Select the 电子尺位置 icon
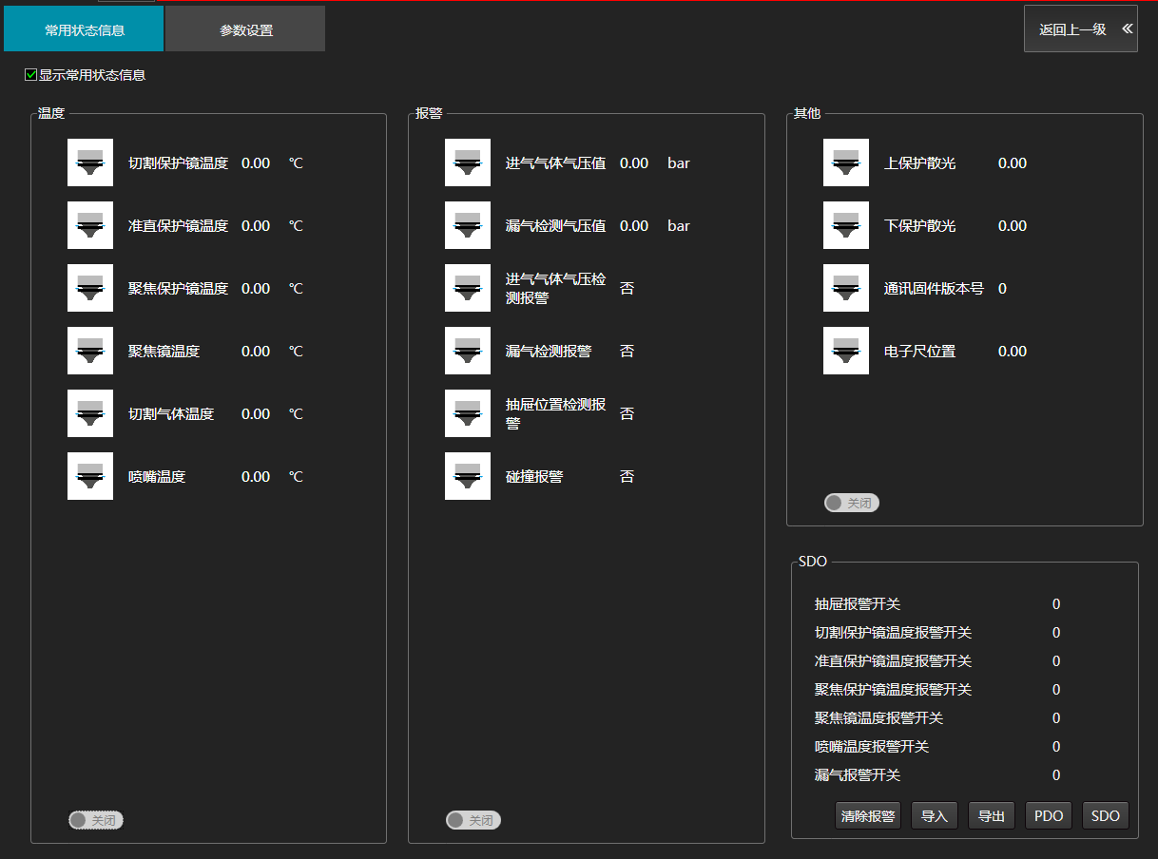1158x859 pixels. 846,351
